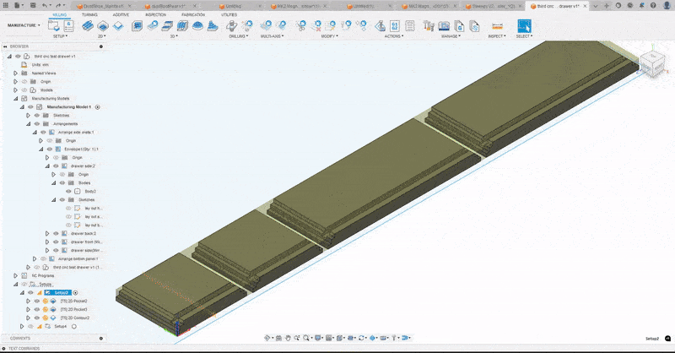675x353 pixels.
Task: Expand the Named Views node
Action: (x=16, y=73)
